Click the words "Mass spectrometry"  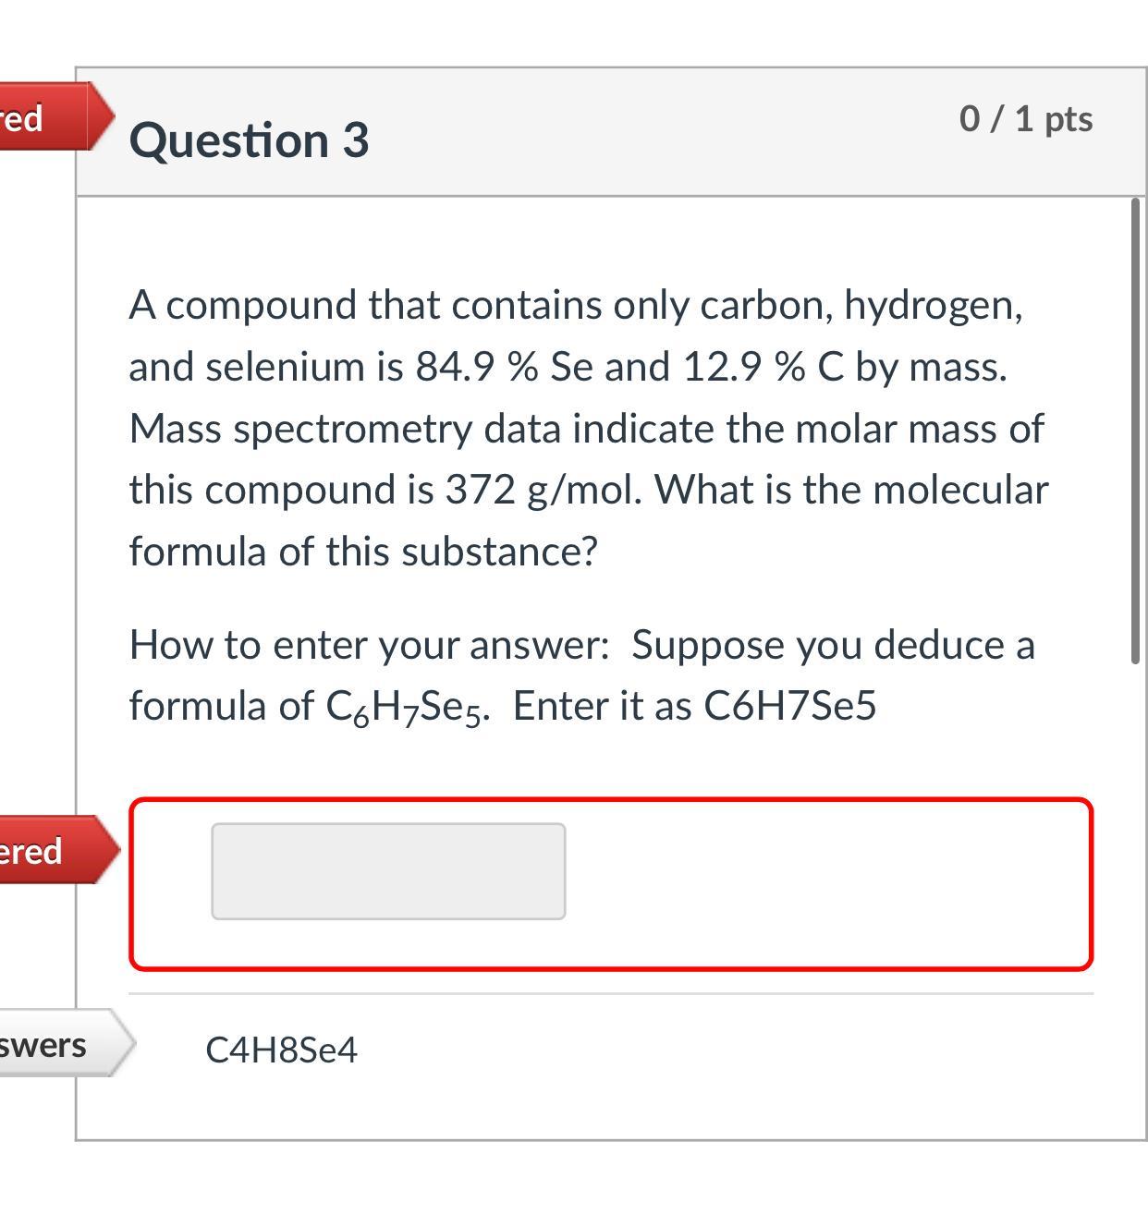click(x=300, y=429)
